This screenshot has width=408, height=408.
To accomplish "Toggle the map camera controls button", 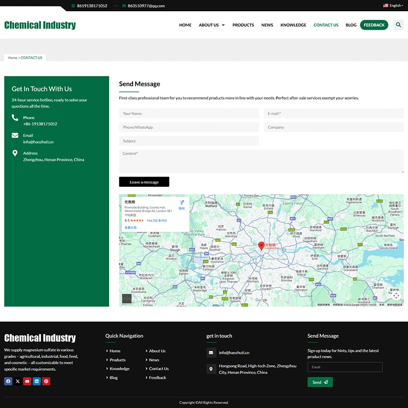I will (x=396, y=295).
